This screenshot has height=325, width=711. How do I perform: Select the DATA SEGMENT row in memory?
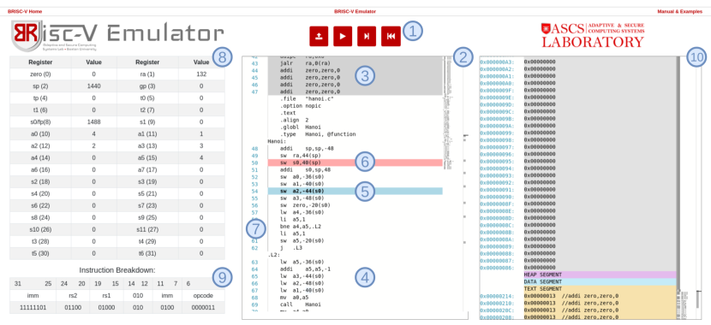(x=600, y=281)
